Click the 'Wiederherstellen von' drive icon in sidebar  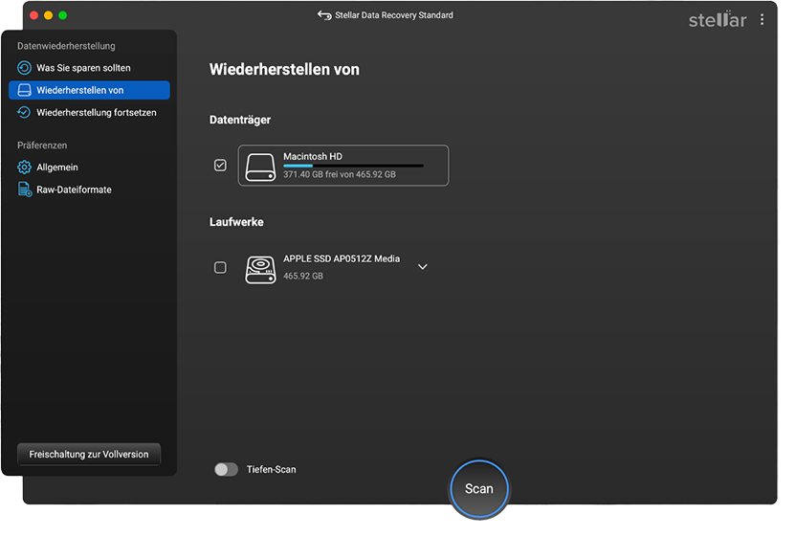[x=25, y=90]
